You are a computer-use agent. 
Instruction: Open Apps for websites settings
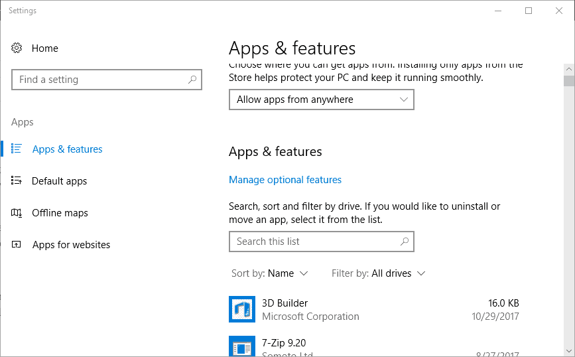pyautogui.click(x=71, y=245)
